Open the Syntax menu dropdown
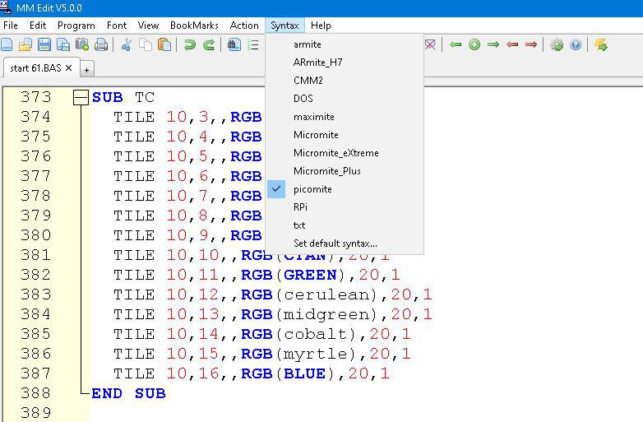Screen dimensions: 643x422 point(284,26)
